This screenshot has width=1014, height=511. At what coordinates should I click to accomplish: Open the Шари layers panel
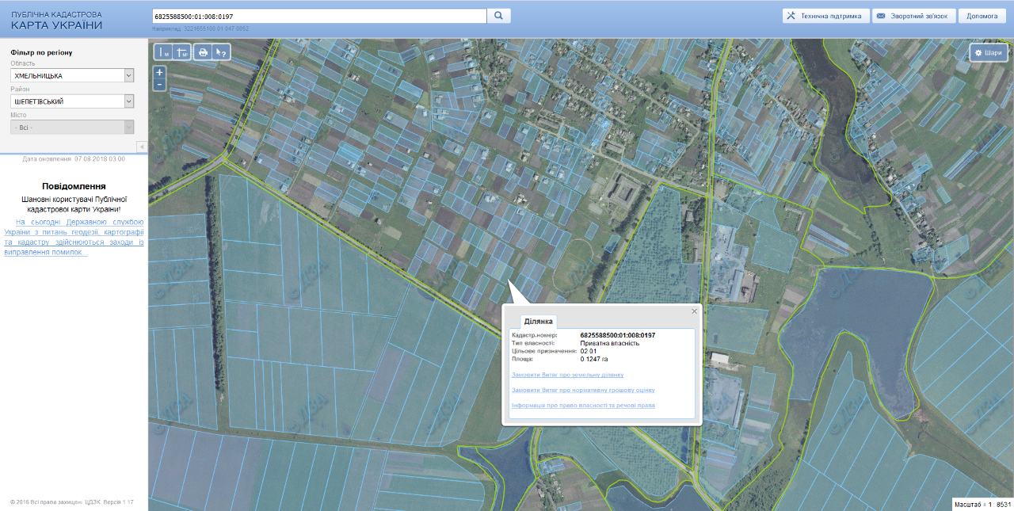coord(989,52)
